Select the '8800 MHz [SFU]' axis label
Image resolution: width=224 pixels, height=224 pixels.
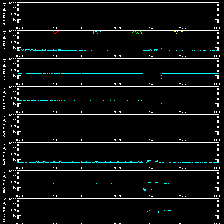click(4, 182)
